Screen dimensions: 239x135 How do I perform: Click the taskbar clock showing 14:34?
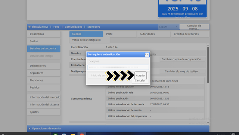tap(233, 134)
